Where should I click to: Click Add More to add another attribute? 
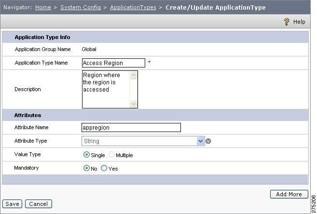[x=289, y=194]
